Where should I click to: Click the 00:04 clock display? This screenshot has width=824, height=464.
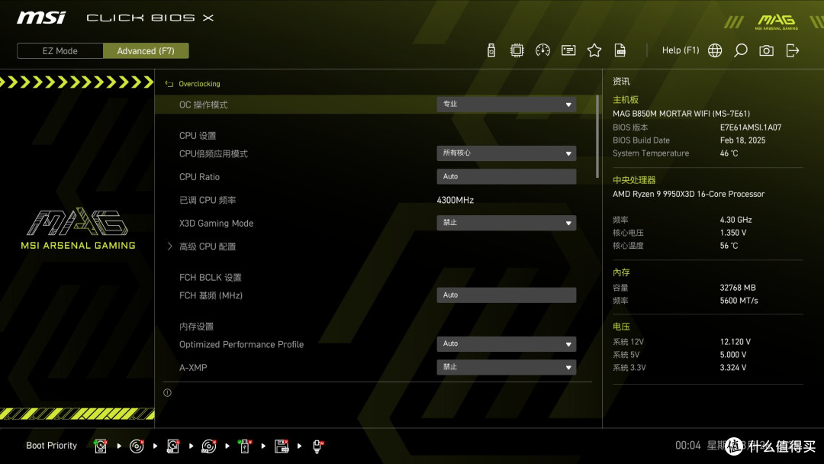(688, 446)
